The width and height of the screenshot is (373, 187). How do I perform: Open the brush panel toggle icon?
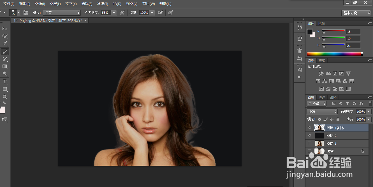pos(26,13)
